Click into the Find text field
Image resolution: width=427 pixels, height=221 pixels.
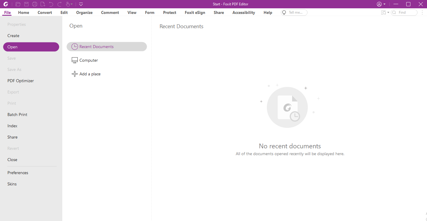pyautogui.click(x=404, y=12)
